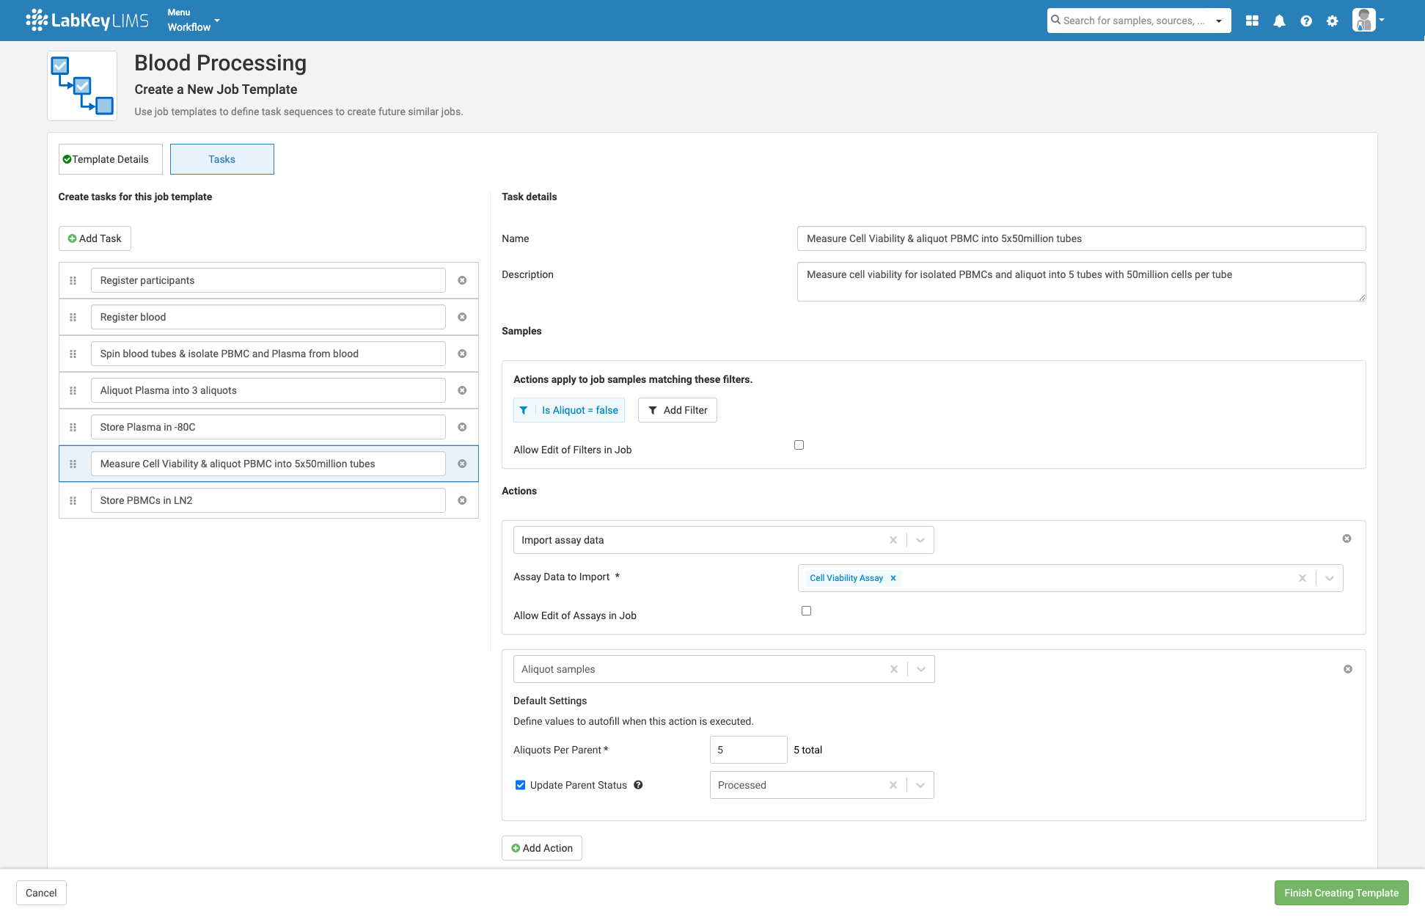Uncheck Update Parent Status checkbox
1425x917 pixels.
point(520,785)
